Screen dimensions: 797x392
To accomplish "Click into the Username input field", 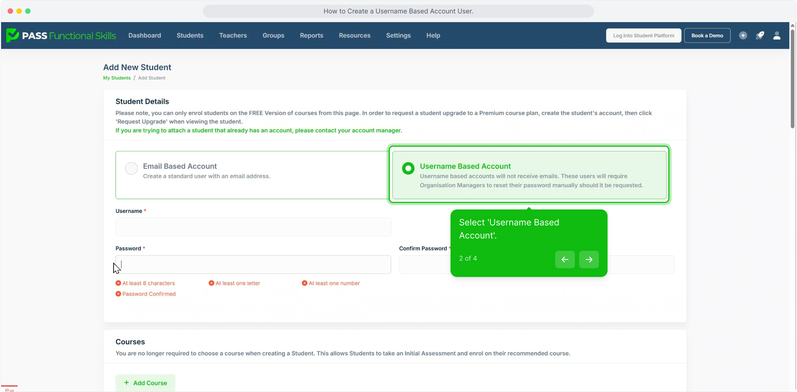I will tap(253, 227).
